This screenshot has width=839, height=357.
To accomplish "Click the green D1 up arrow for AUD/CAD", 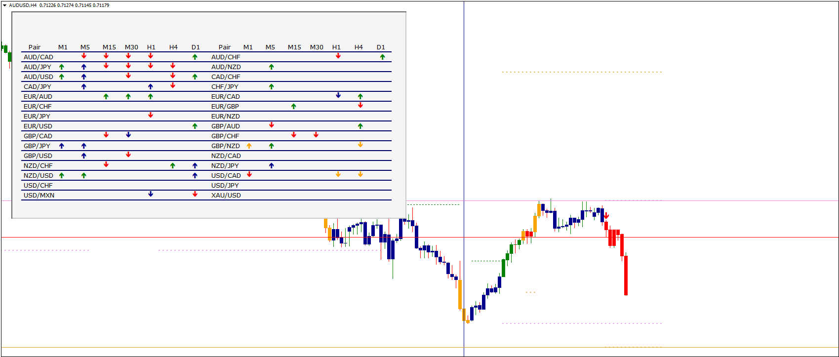I will coord(195,57).
